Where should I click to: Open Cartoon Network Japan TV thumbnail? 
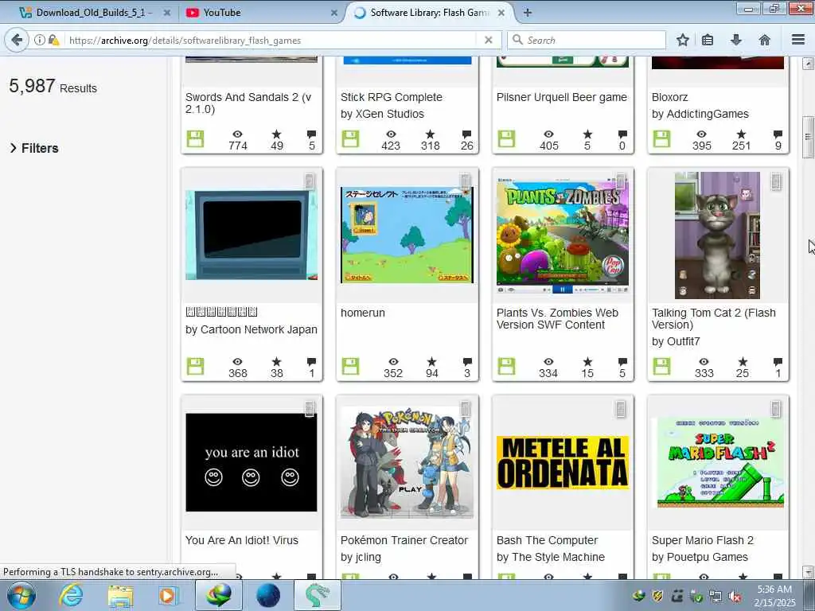click(x=251, y=235)
